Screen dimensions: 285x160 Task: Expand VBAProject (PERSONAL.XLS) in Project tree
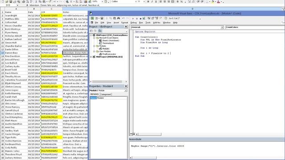[x=91, y=57]
